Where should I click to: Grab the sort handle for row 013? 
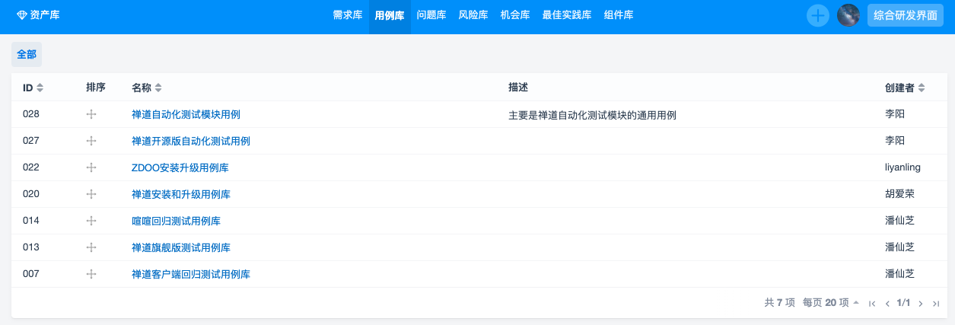click(x=91, y=247)
